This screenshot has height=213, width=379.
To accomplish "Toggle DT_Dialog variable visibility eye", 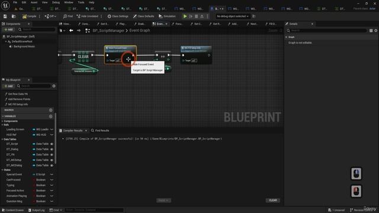I will (52, 149).
